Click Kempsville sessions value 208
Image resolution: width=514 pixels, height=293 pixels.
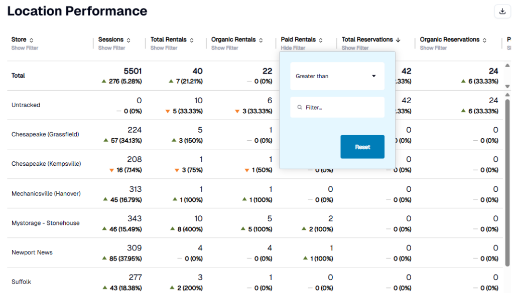point(135,159)
